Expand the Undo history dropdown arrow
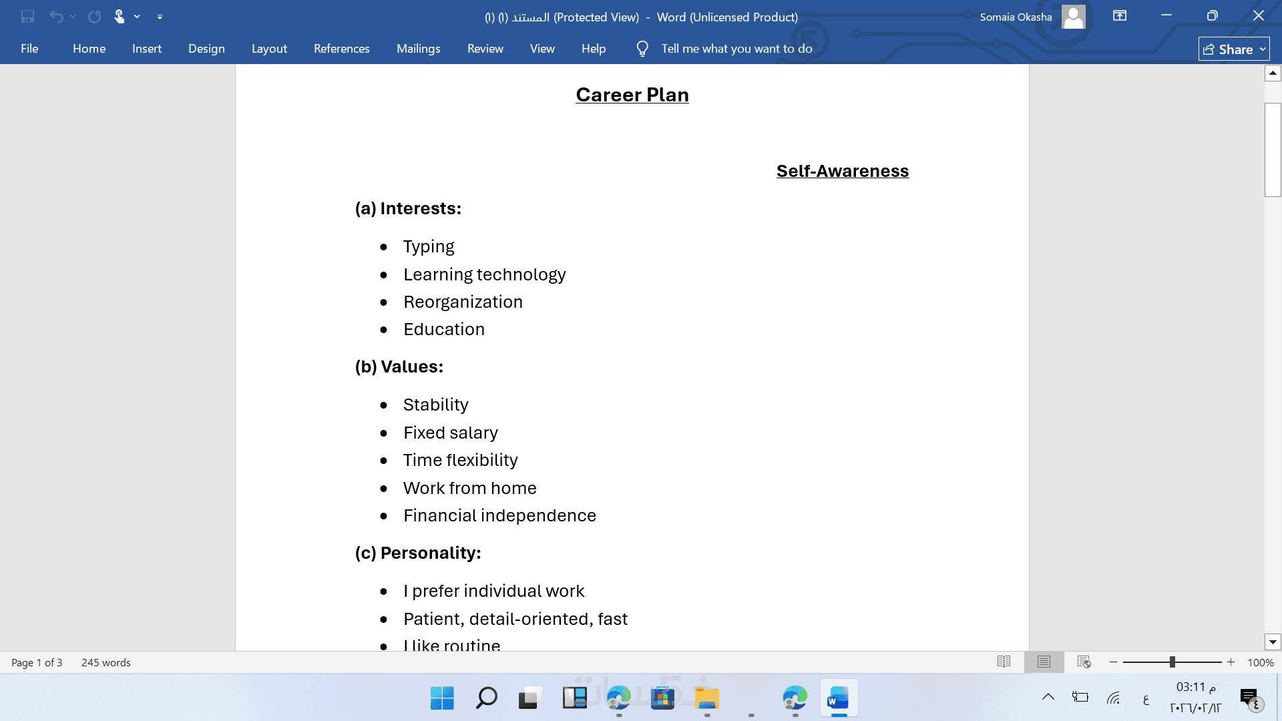This screenshot has height=721, width=1282. 73,17
